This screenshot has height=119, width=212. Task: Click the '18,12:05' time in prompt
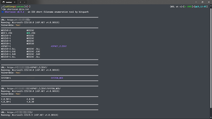(x=202, y=7)
